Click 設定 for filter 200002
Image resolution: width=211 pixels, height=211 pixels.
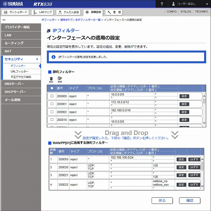click(184, 112)
